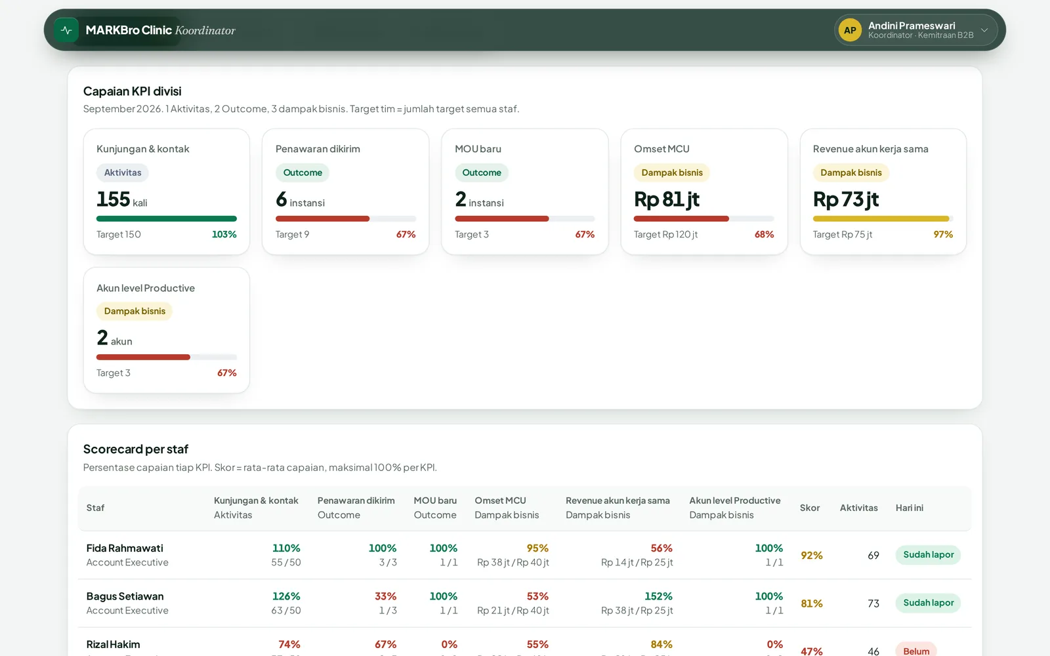Viewport: 1050px width, 656px height.
Task: Open Bagus Setiawan staff row name
Action: pyautogui.click(x=125, y=596)
